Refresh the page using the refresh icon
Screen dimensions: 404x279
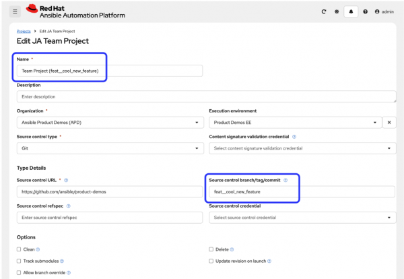point(324,11)
